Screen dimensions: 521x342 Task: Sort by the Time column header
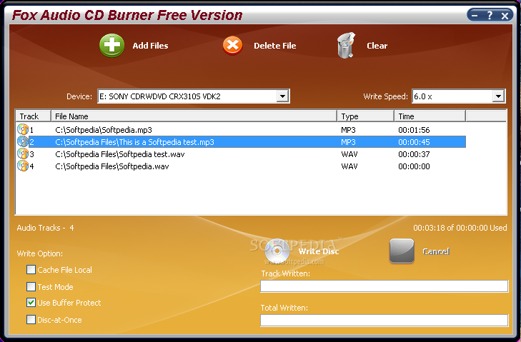(x=430, y=116)
